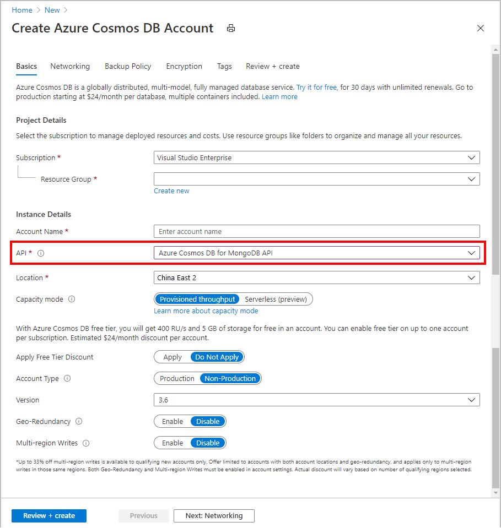This screenshot has height=528, width=501.
Task: Set Account Type to Production
Action: tap(177, 378)
